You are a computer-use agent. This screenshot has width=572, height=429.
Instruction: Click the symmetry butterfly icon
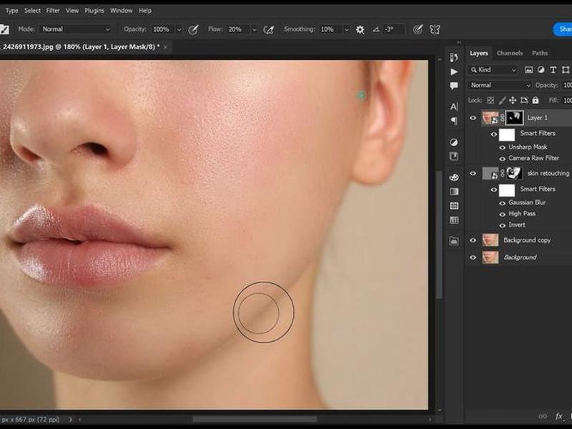[435, 29]
